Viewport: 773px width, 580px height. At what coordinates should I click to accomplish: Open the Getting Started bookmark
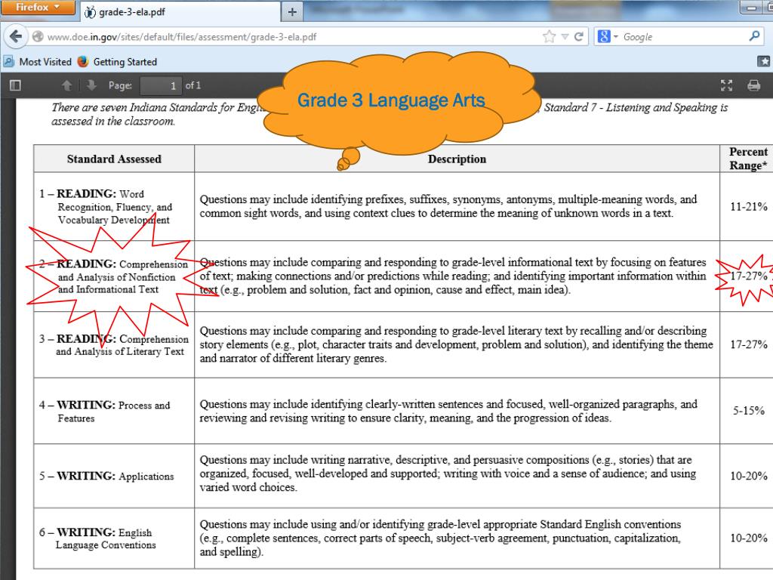tap(117, 62)
